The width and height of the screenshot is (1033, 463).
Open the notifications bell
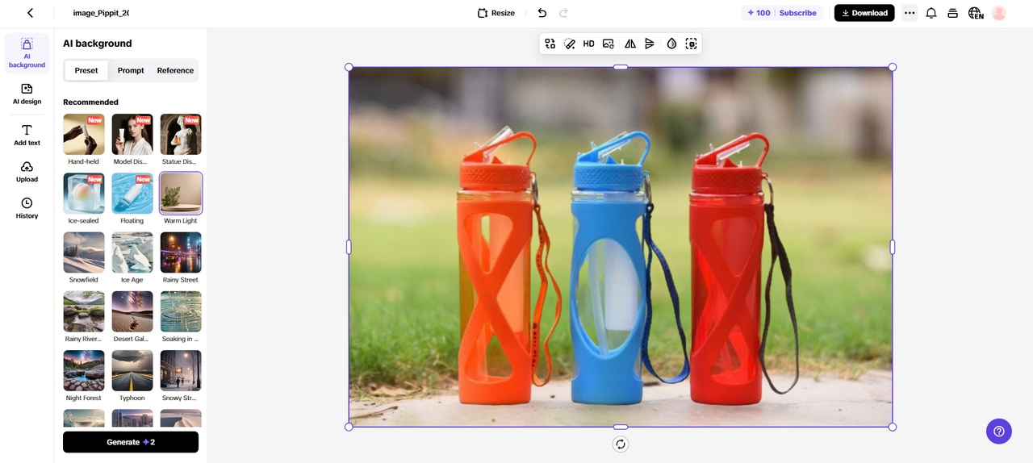(x=931, y=13)
